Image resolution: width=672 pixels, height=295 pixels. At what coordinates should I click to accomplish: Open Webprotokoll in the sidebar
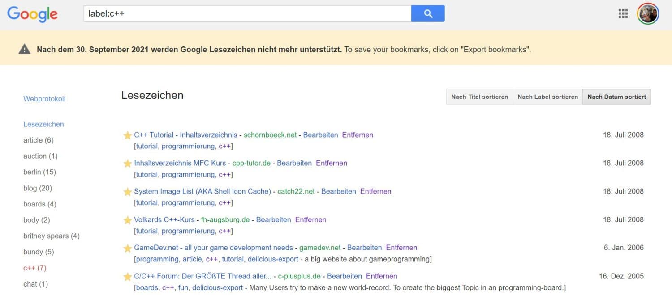(x=44, y=99)
